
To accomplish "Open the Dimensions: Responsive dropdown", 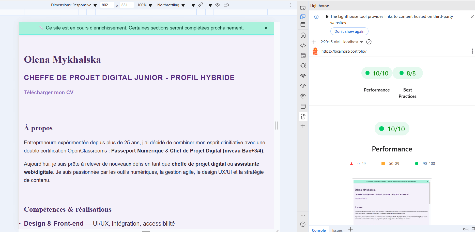I will pos(74,5).
